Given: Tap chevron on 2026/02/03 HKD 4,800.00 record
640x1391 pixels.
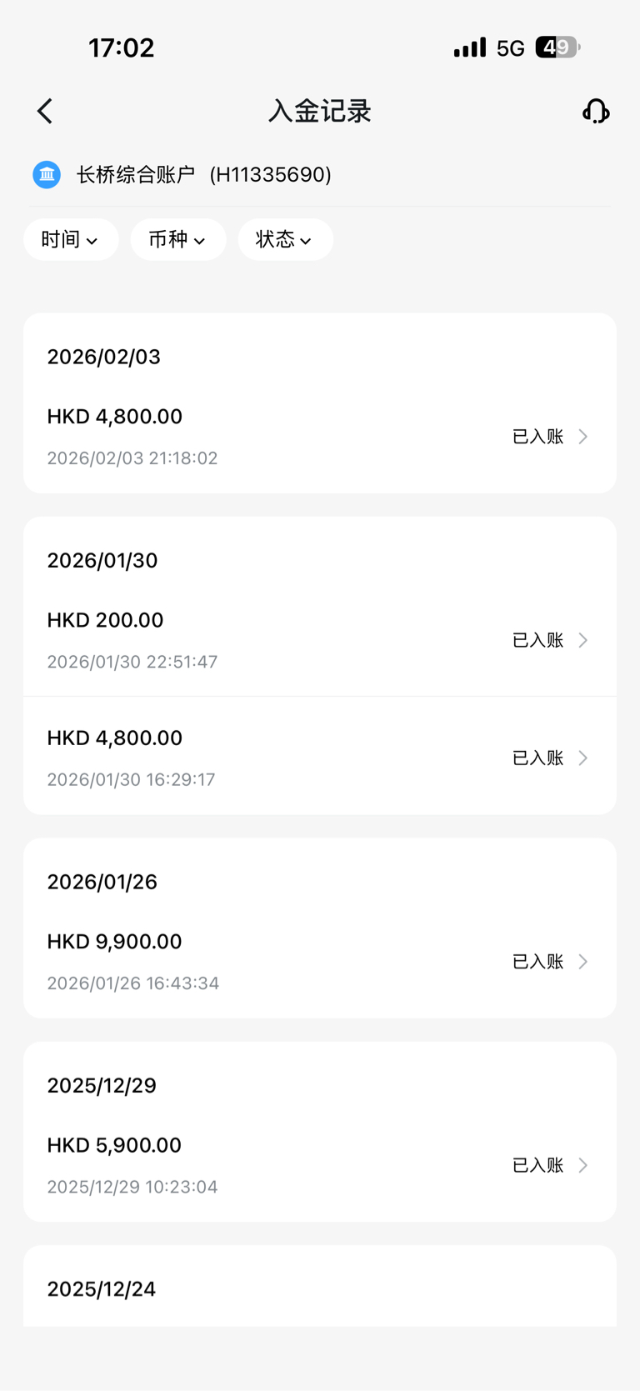Looking at the screenshot, I should [x=583, y=437].
